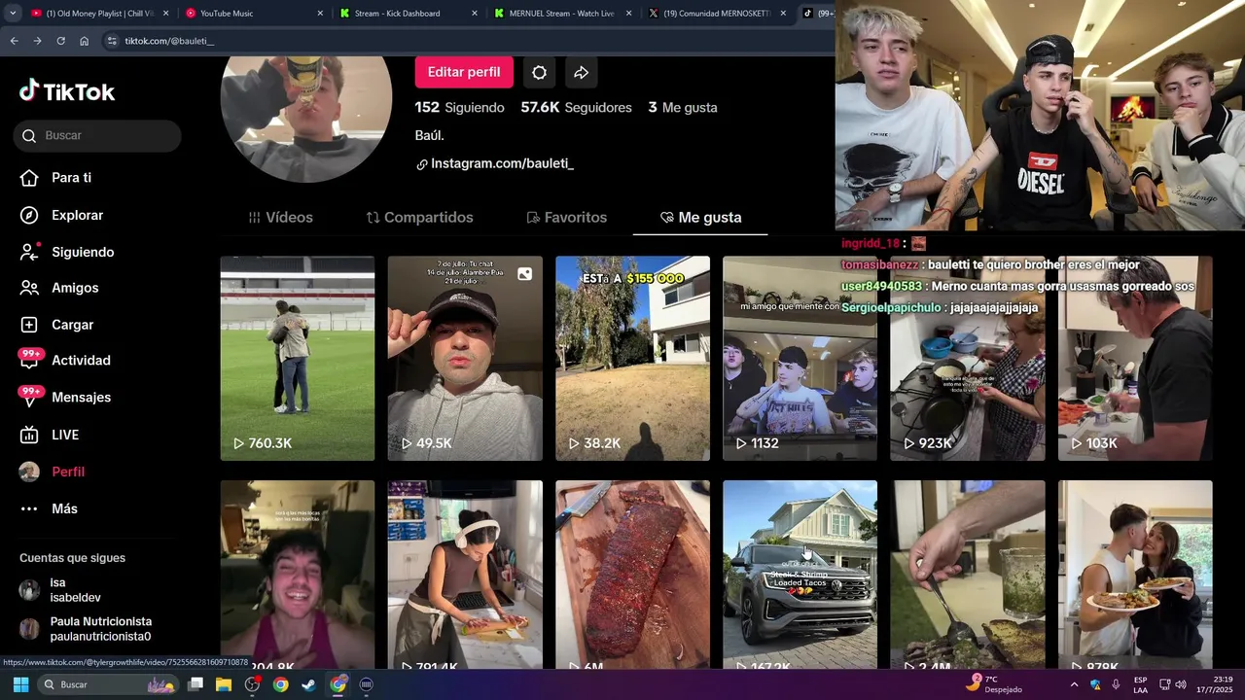Open the 760.3K views stadium video
The image size is (1245, 700).
(x=298, y=359)
